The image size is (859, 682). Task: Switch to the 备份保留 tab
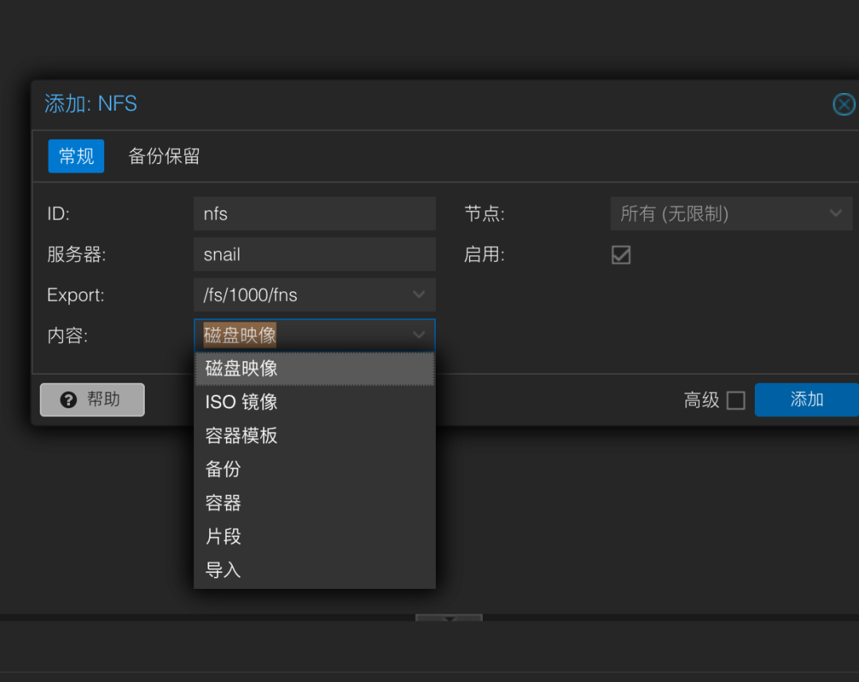click(x=164, y=156)
